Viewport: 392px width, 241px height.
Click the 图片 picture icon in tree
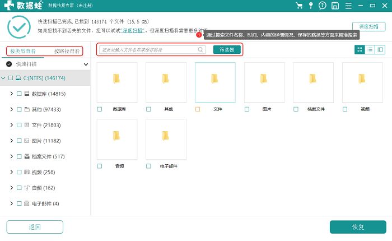(x=27, y=141)
